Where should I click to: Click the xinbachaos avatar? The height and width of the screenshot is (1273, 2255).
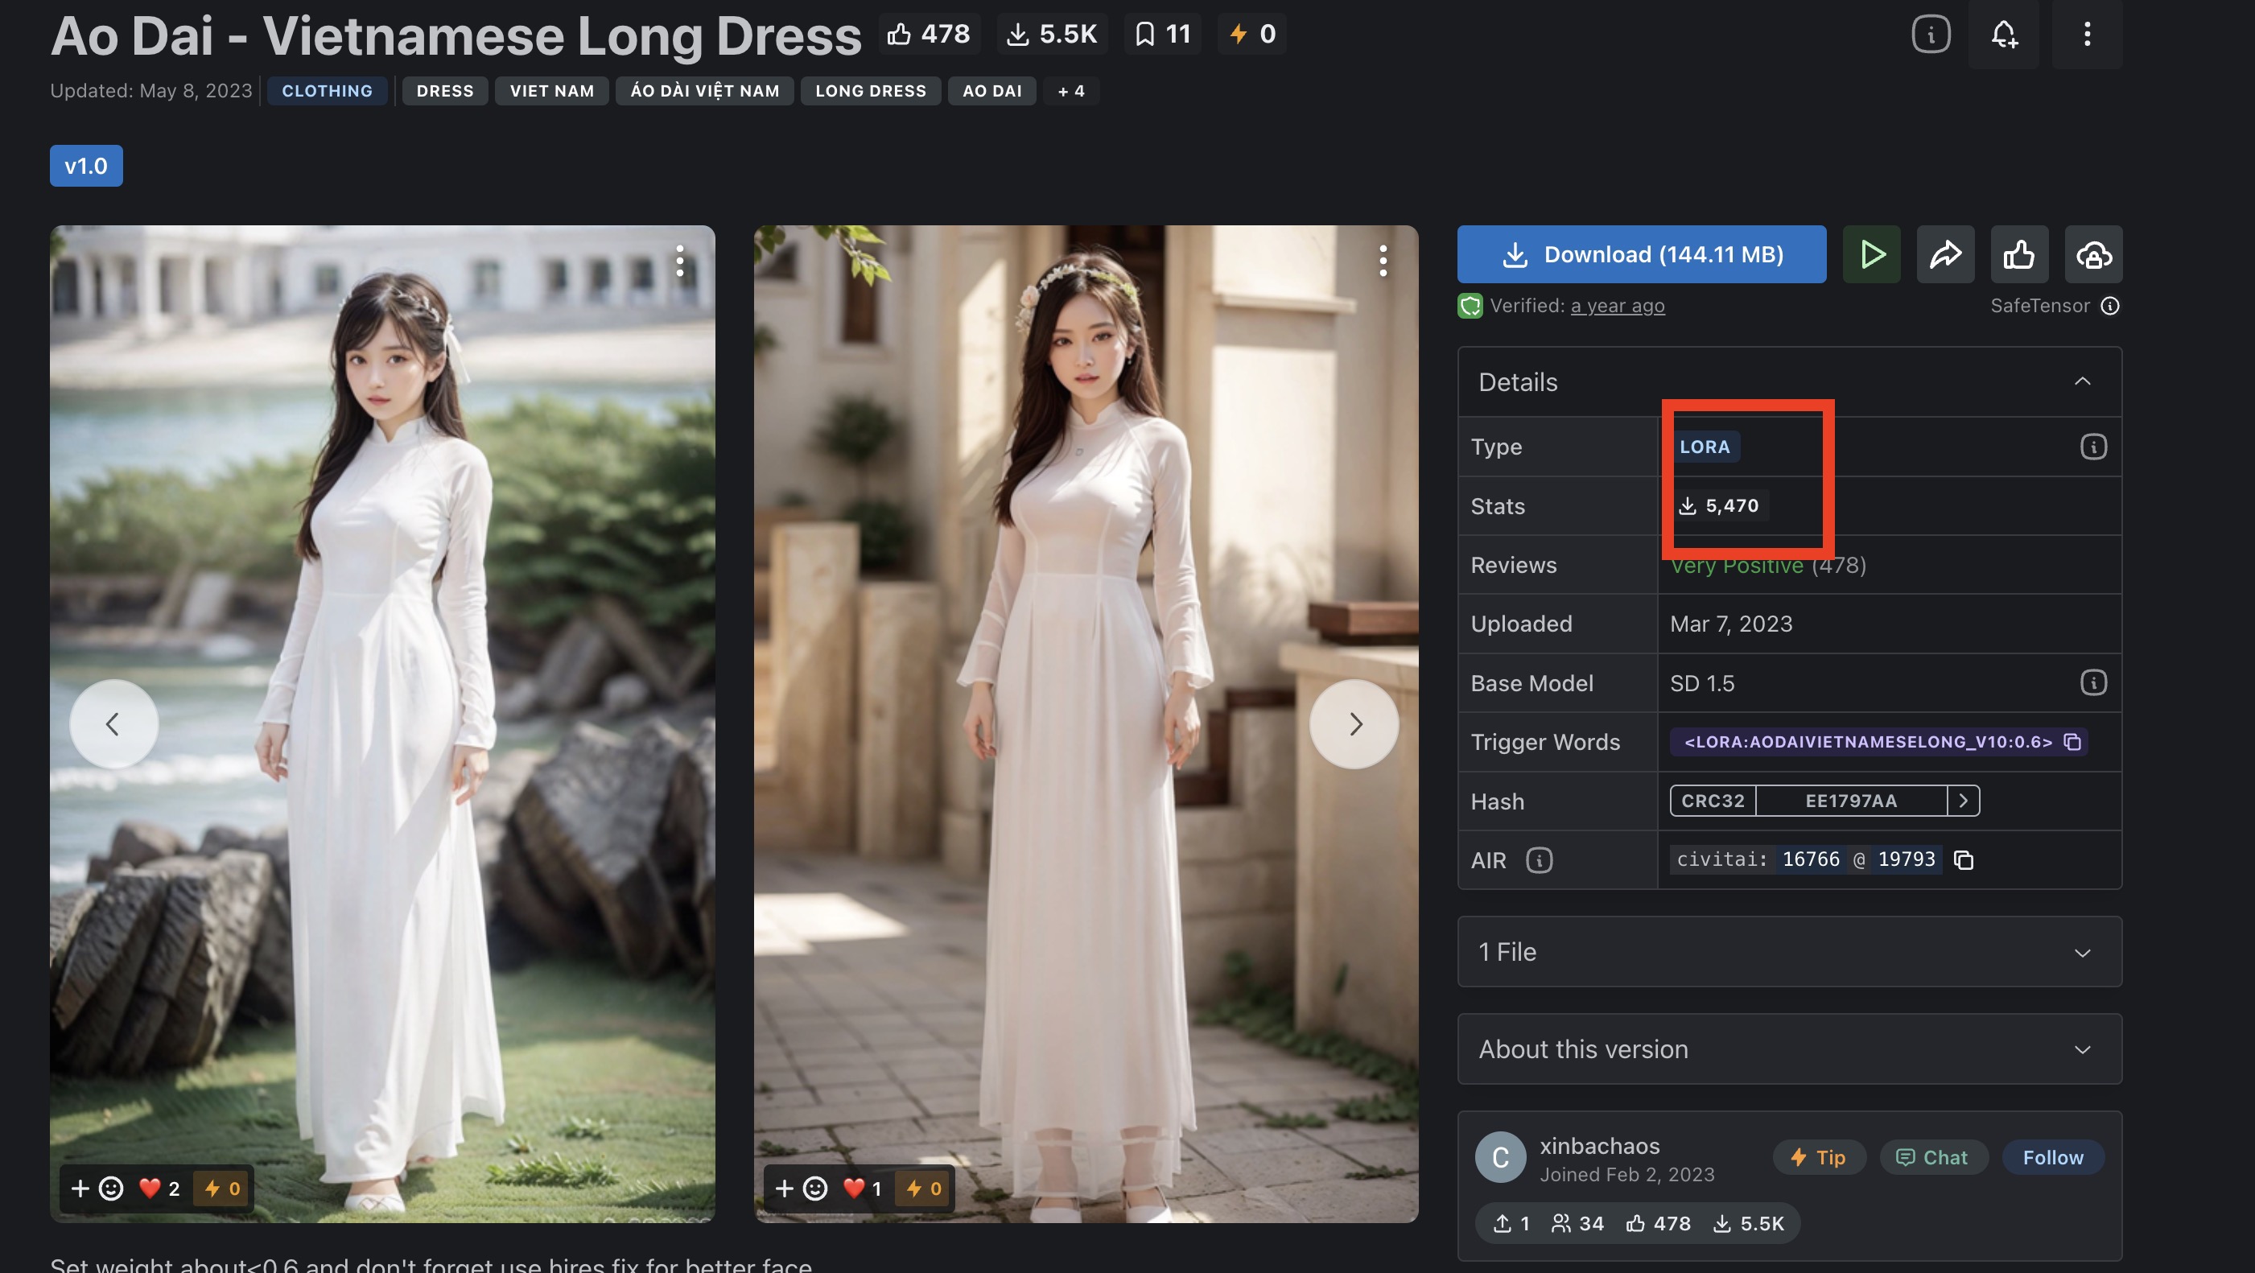coord(1499,1157)
